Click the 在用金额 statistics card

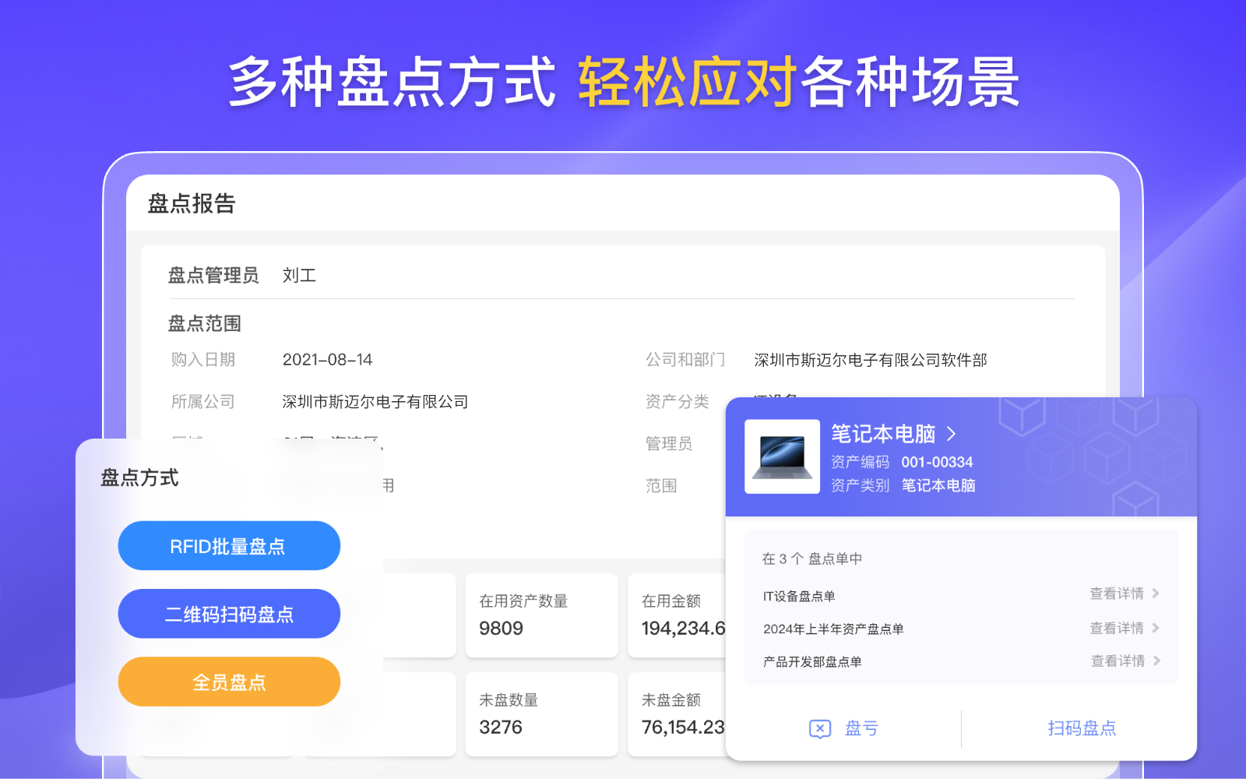(677, 615)
